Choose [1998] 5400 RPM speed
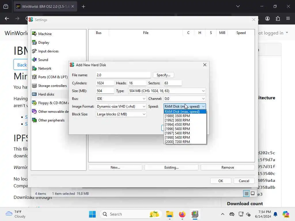 [x=185, y=138]
